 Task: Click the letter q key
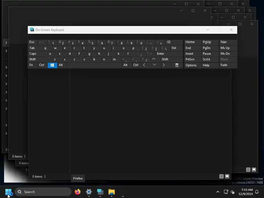pyautogui.click(x=47, y=48)
